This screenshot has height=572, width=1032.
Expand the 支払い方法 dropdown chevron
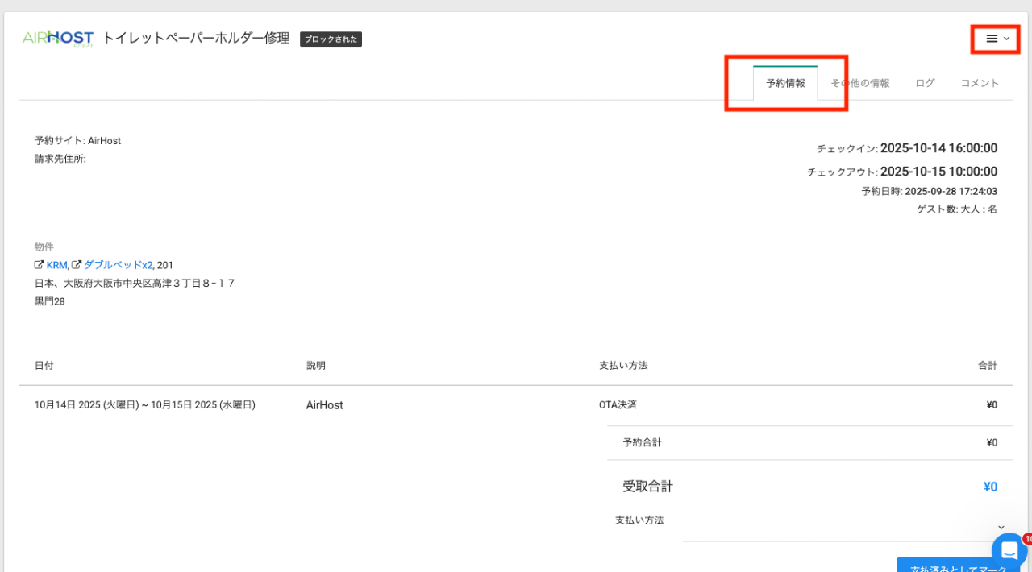coord(1001,528)
